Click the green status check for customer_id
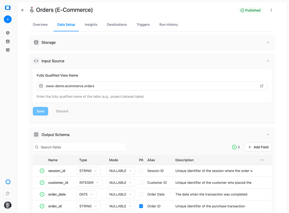The height and width of the screenshot is (213, 289). pos(42,183)
